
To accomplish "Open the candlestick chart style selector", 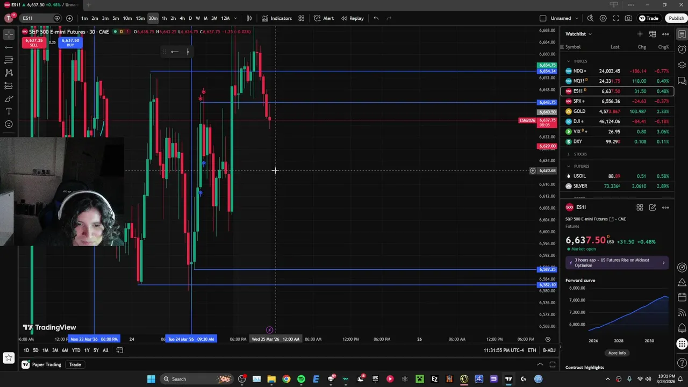I will coord(249,18).
